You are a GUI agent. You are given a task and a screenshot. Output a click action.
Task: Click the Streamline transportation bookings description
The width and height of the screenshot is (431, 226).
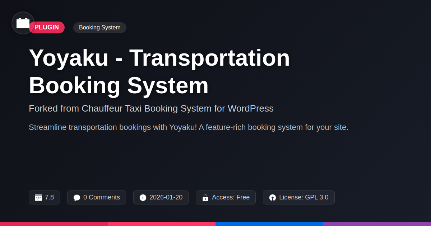[x=189, y=127]
